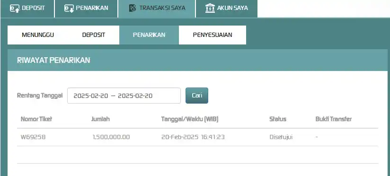Open the top DEPOSIT tab label
This screenshot has width=390, height=176.
pyautogui.click(x=33, y=8)
